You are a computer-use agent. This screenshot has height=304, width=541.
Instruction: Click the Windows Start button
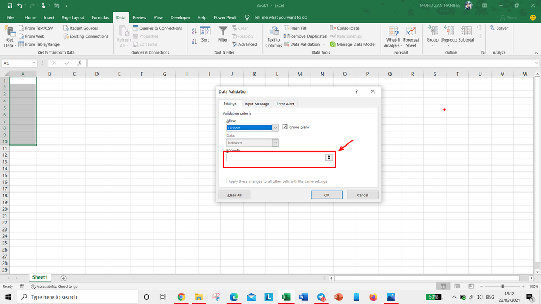(x=8, y=297)
